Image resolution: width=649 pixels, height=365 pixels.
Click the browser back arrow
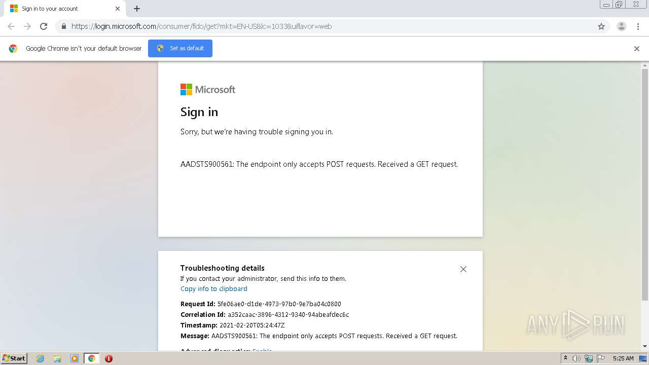pyautogui.click(x=11, y=26)
